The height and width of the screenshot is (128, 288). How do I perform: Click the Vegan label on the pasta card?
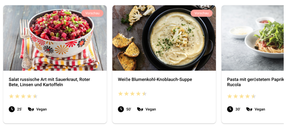coord(260,109)
